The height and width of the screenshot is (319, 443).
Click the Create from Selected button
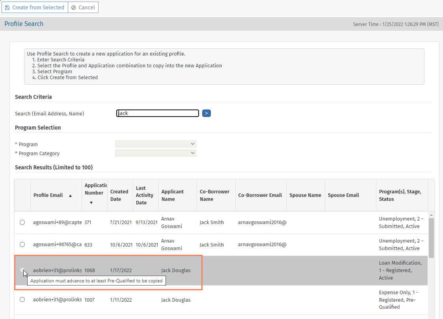[x=35, y=7]
